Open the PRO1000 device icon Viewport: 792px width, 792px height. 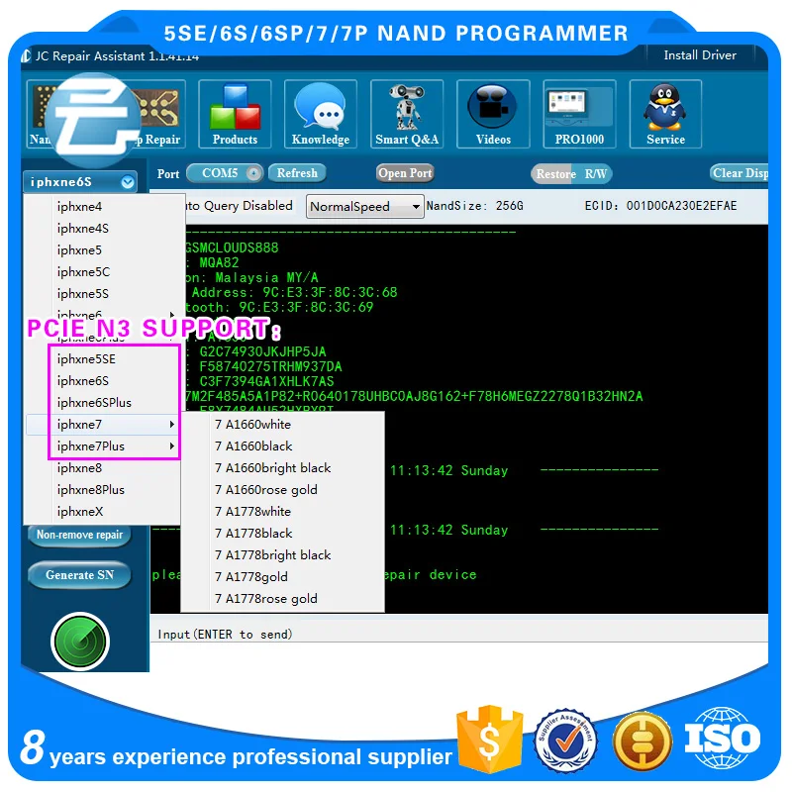[579, 114]
